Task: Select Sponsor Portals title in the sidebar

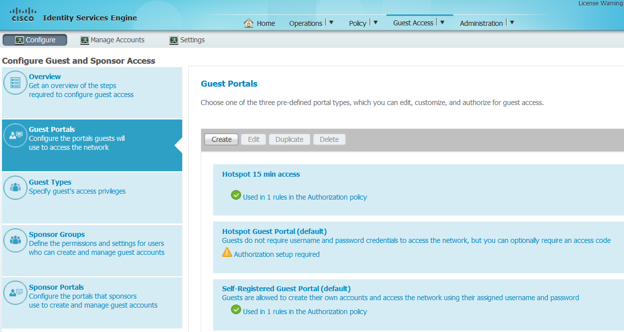Action: (56, 287)
